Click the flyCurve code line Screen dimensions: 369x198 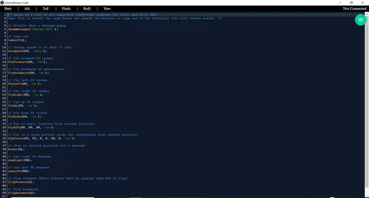tap(42, 138)
